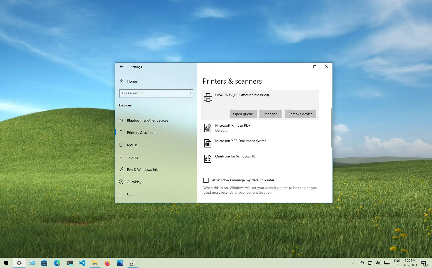Open the Typing settings page

(132, 157)
